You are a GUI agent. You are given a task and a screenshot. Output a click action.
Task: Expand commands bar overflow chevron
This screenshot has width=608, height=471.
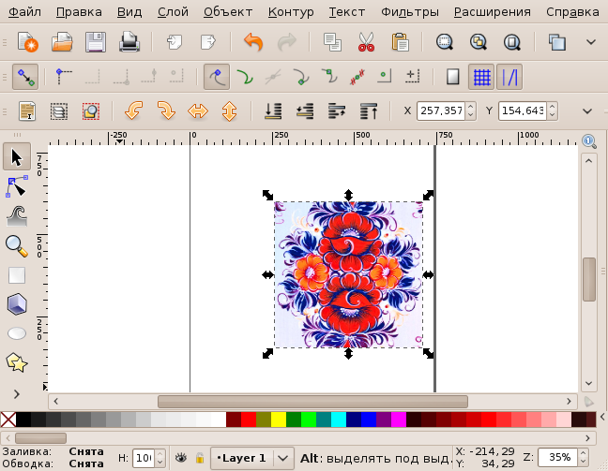tap(591, 42)
